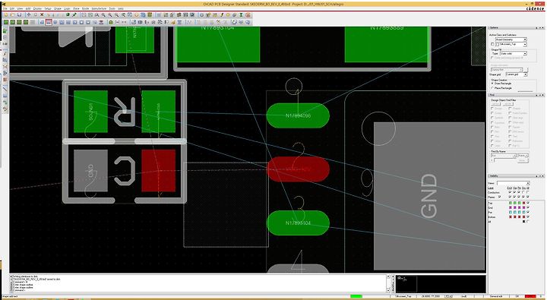
Task: Toggle the Bottom layer All checkbox
Action: [528, 216]
